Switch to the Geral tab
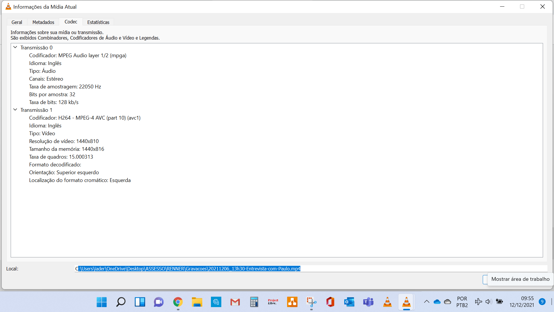This screenshot has height=312, width=554. (x=17, y=22)
